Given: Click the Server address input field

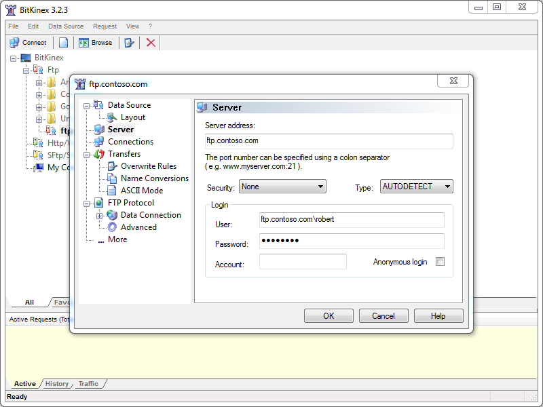Looking at the screenshot, I should pyautogui.click(x=329, y=141).
